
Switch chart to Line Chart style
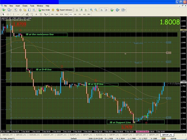pos(86,10)
